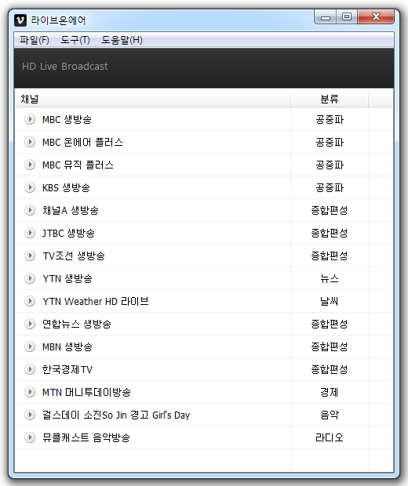408x486 pixels.
Task: Start KBS 생방송 with its play icon
Action: point(30,187)
